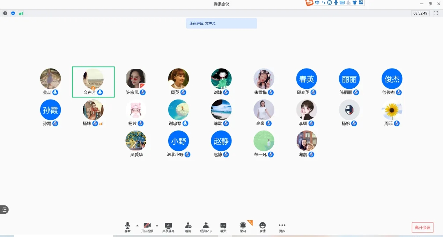Expand video options arrow beside 开启视频
Screen dimensions: 443x237
(157, 225)
